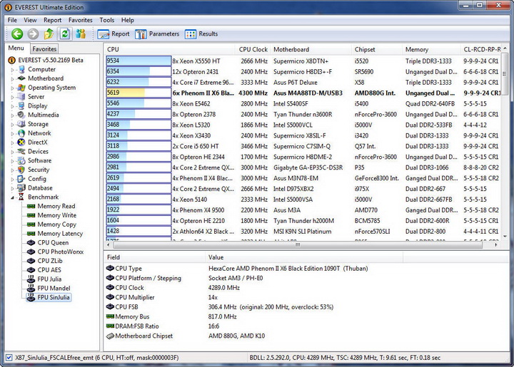
Task: Select the Memory Latency benchmark icon
Action: point(31,234)
